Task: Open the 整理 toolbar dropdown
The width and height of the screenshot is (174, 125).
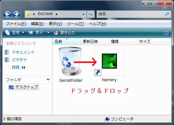Action: [15, 33]
